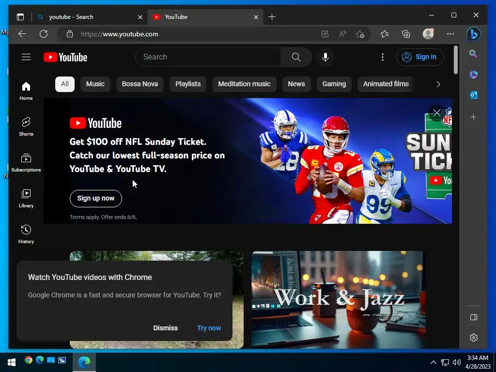Click the split screen icon in address bar
The height and width of the screenshot is (372, 496).
tap(325, 34)
